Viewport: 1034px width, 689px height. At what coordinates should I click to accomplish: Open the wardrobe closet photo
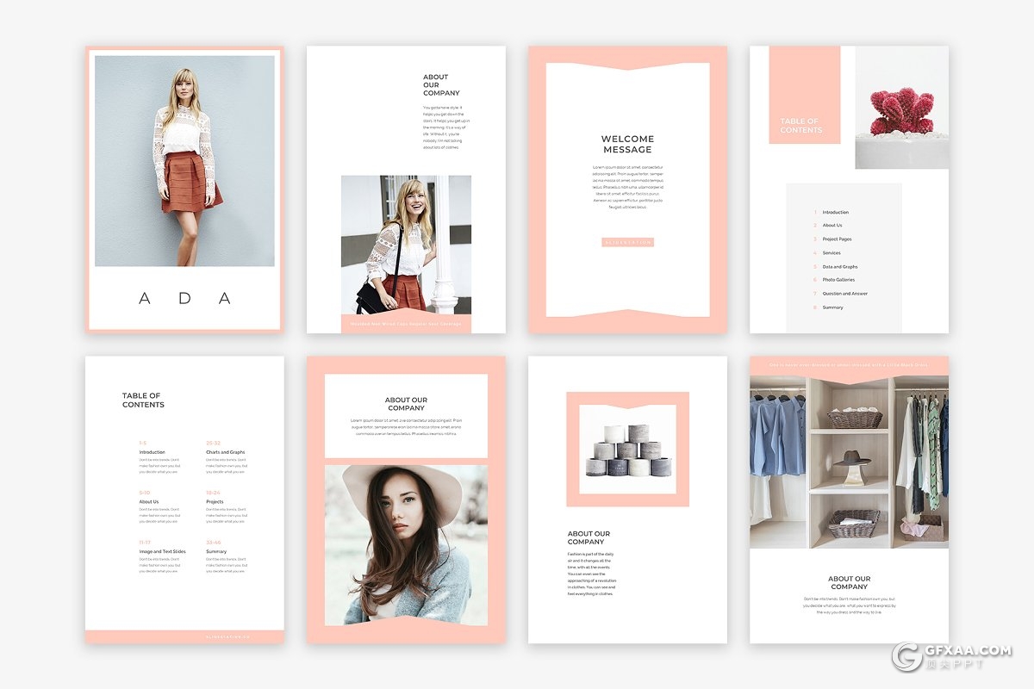tap(849, 461)
